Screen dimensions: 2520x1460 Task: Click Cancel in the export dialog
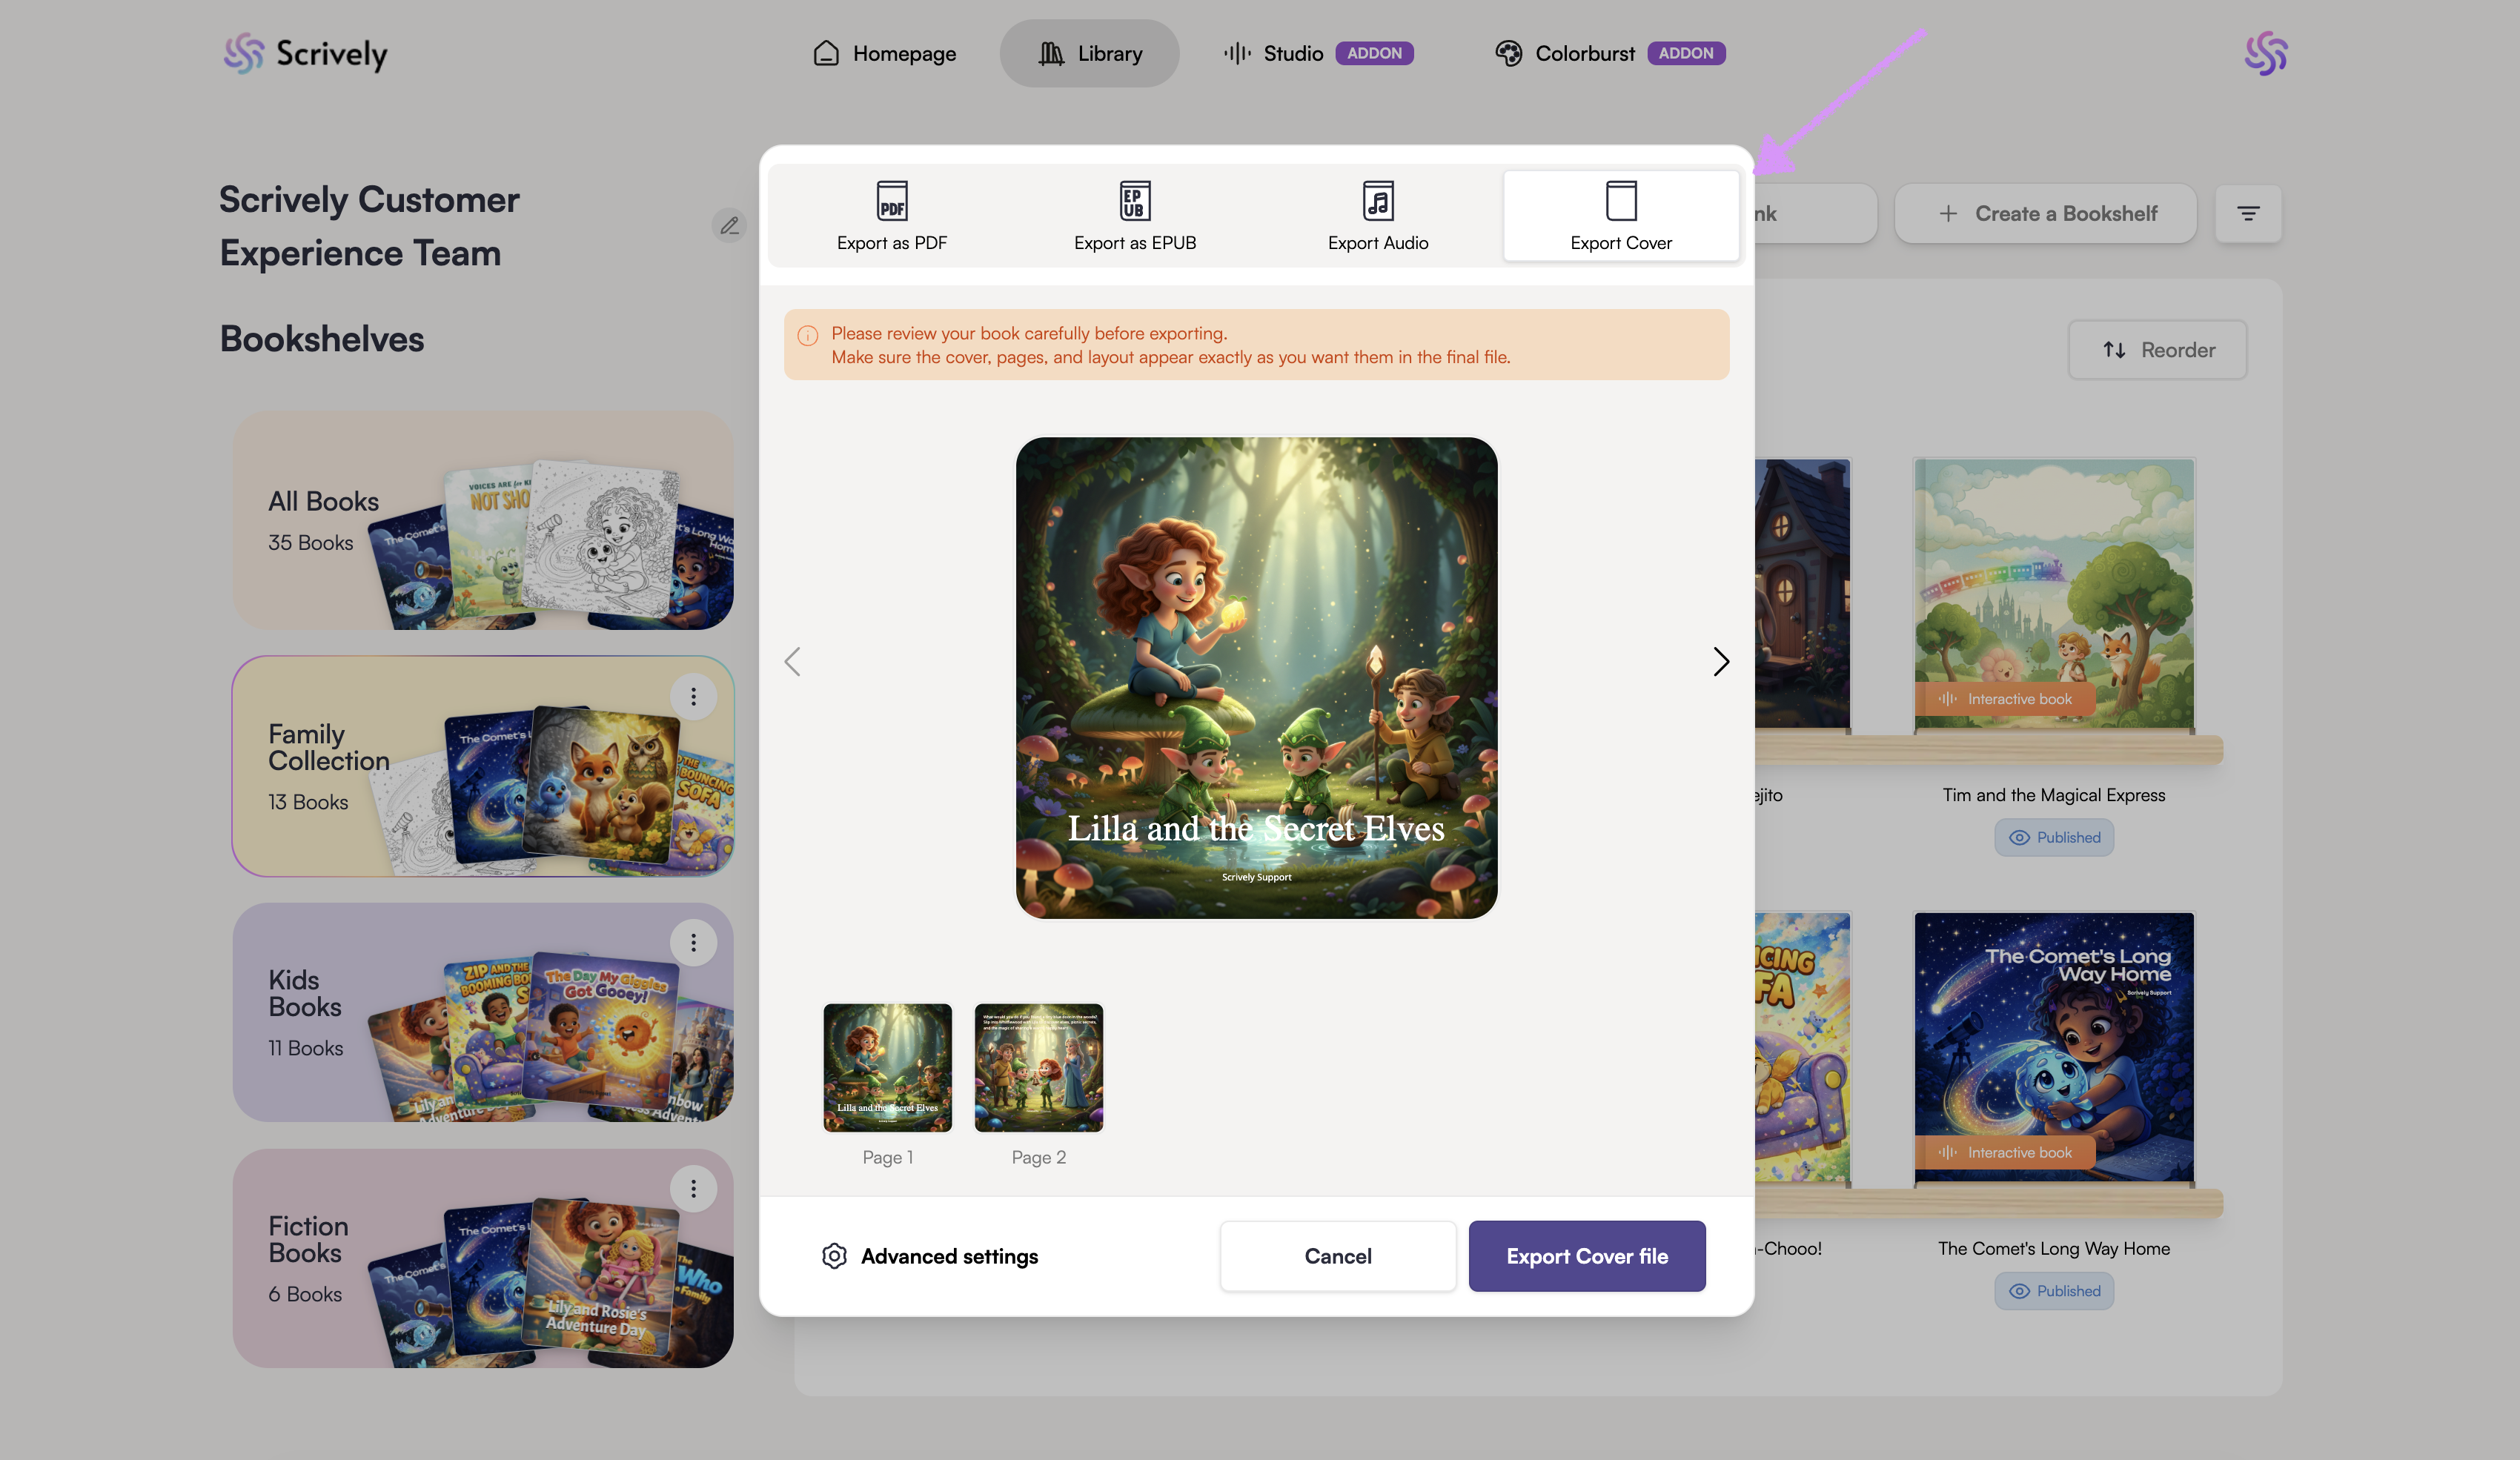1337,1256
